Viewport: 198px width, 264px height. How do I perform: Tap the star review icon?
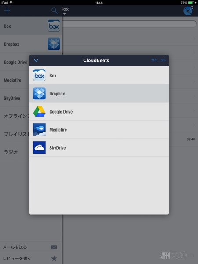54,258
